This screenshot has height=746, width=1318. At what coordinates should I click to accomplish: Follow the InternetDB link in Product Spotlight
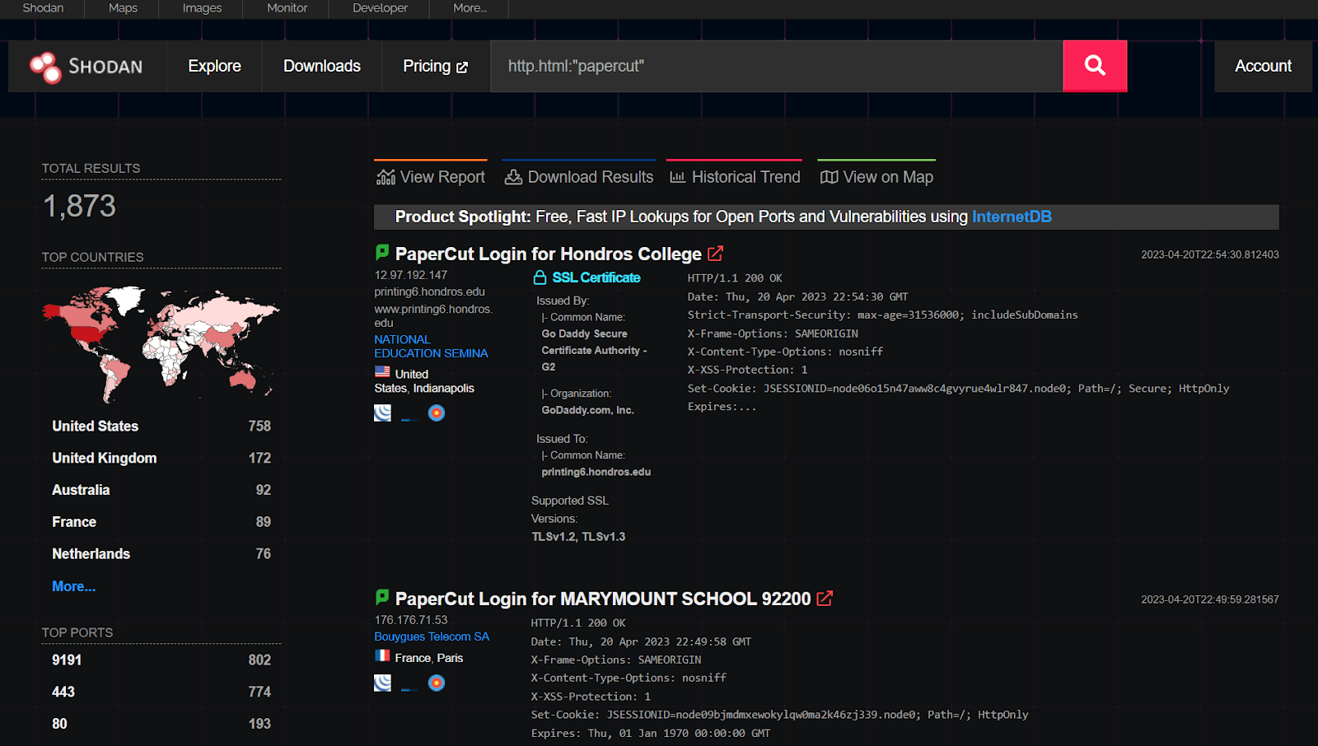(x=1012, y=217)
